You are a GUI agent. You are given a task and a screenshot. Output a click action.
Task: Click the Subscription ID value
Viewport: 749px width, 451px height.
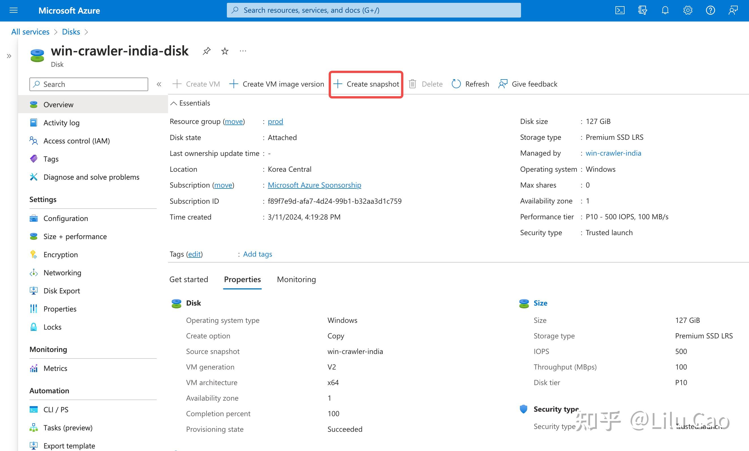(x=335, y=201)
